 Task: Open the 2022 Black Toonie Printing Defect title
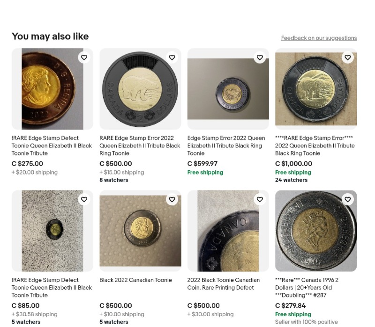click(223, 284)
